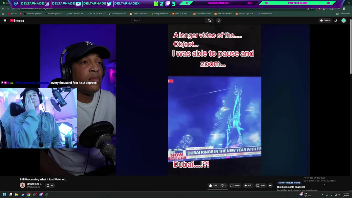The image size is (352, 198).
Task: Open Task View on the taskbar
Action: coord(11,195)
